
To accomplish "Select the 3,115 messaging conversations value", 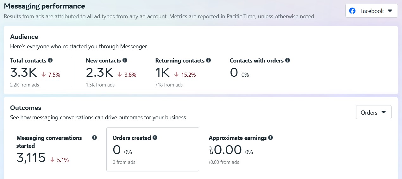I will 31,158.
